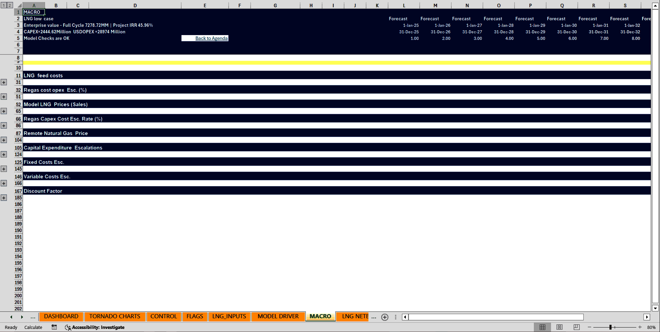
Task: Toggle outline level 2 collapse
Action: click(9, 5)
